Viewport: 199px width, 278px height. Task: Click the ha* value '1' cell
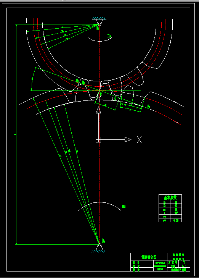click(x=176, y=217)
